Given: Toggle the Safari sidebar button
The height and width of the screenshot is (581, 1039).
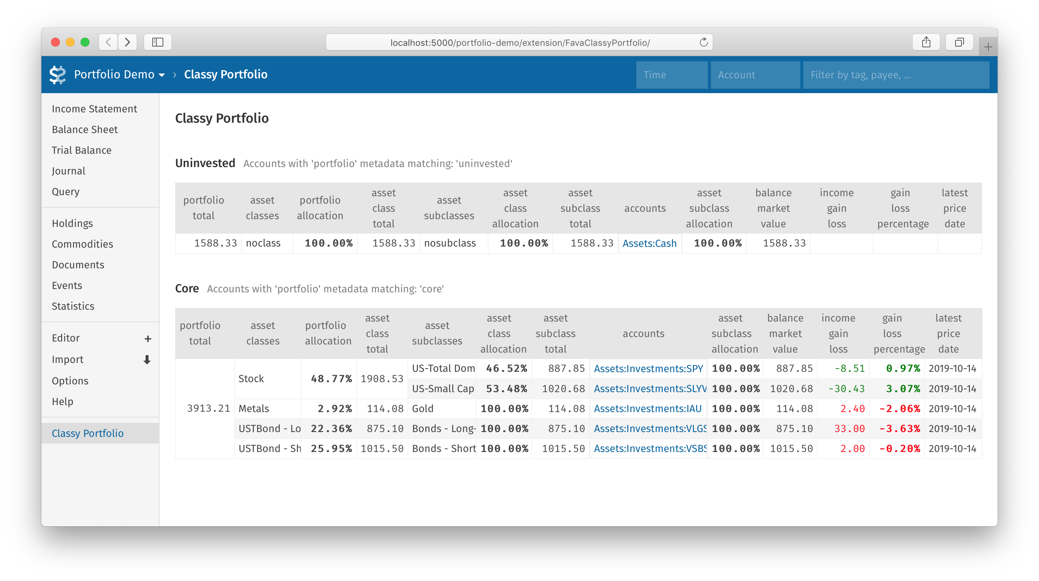Looking at the screenshot, I should (158, 42).
